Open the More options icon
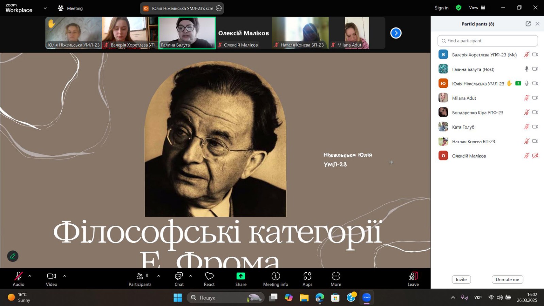The width and height of the screenshot is (544, 306). point(336,276)
